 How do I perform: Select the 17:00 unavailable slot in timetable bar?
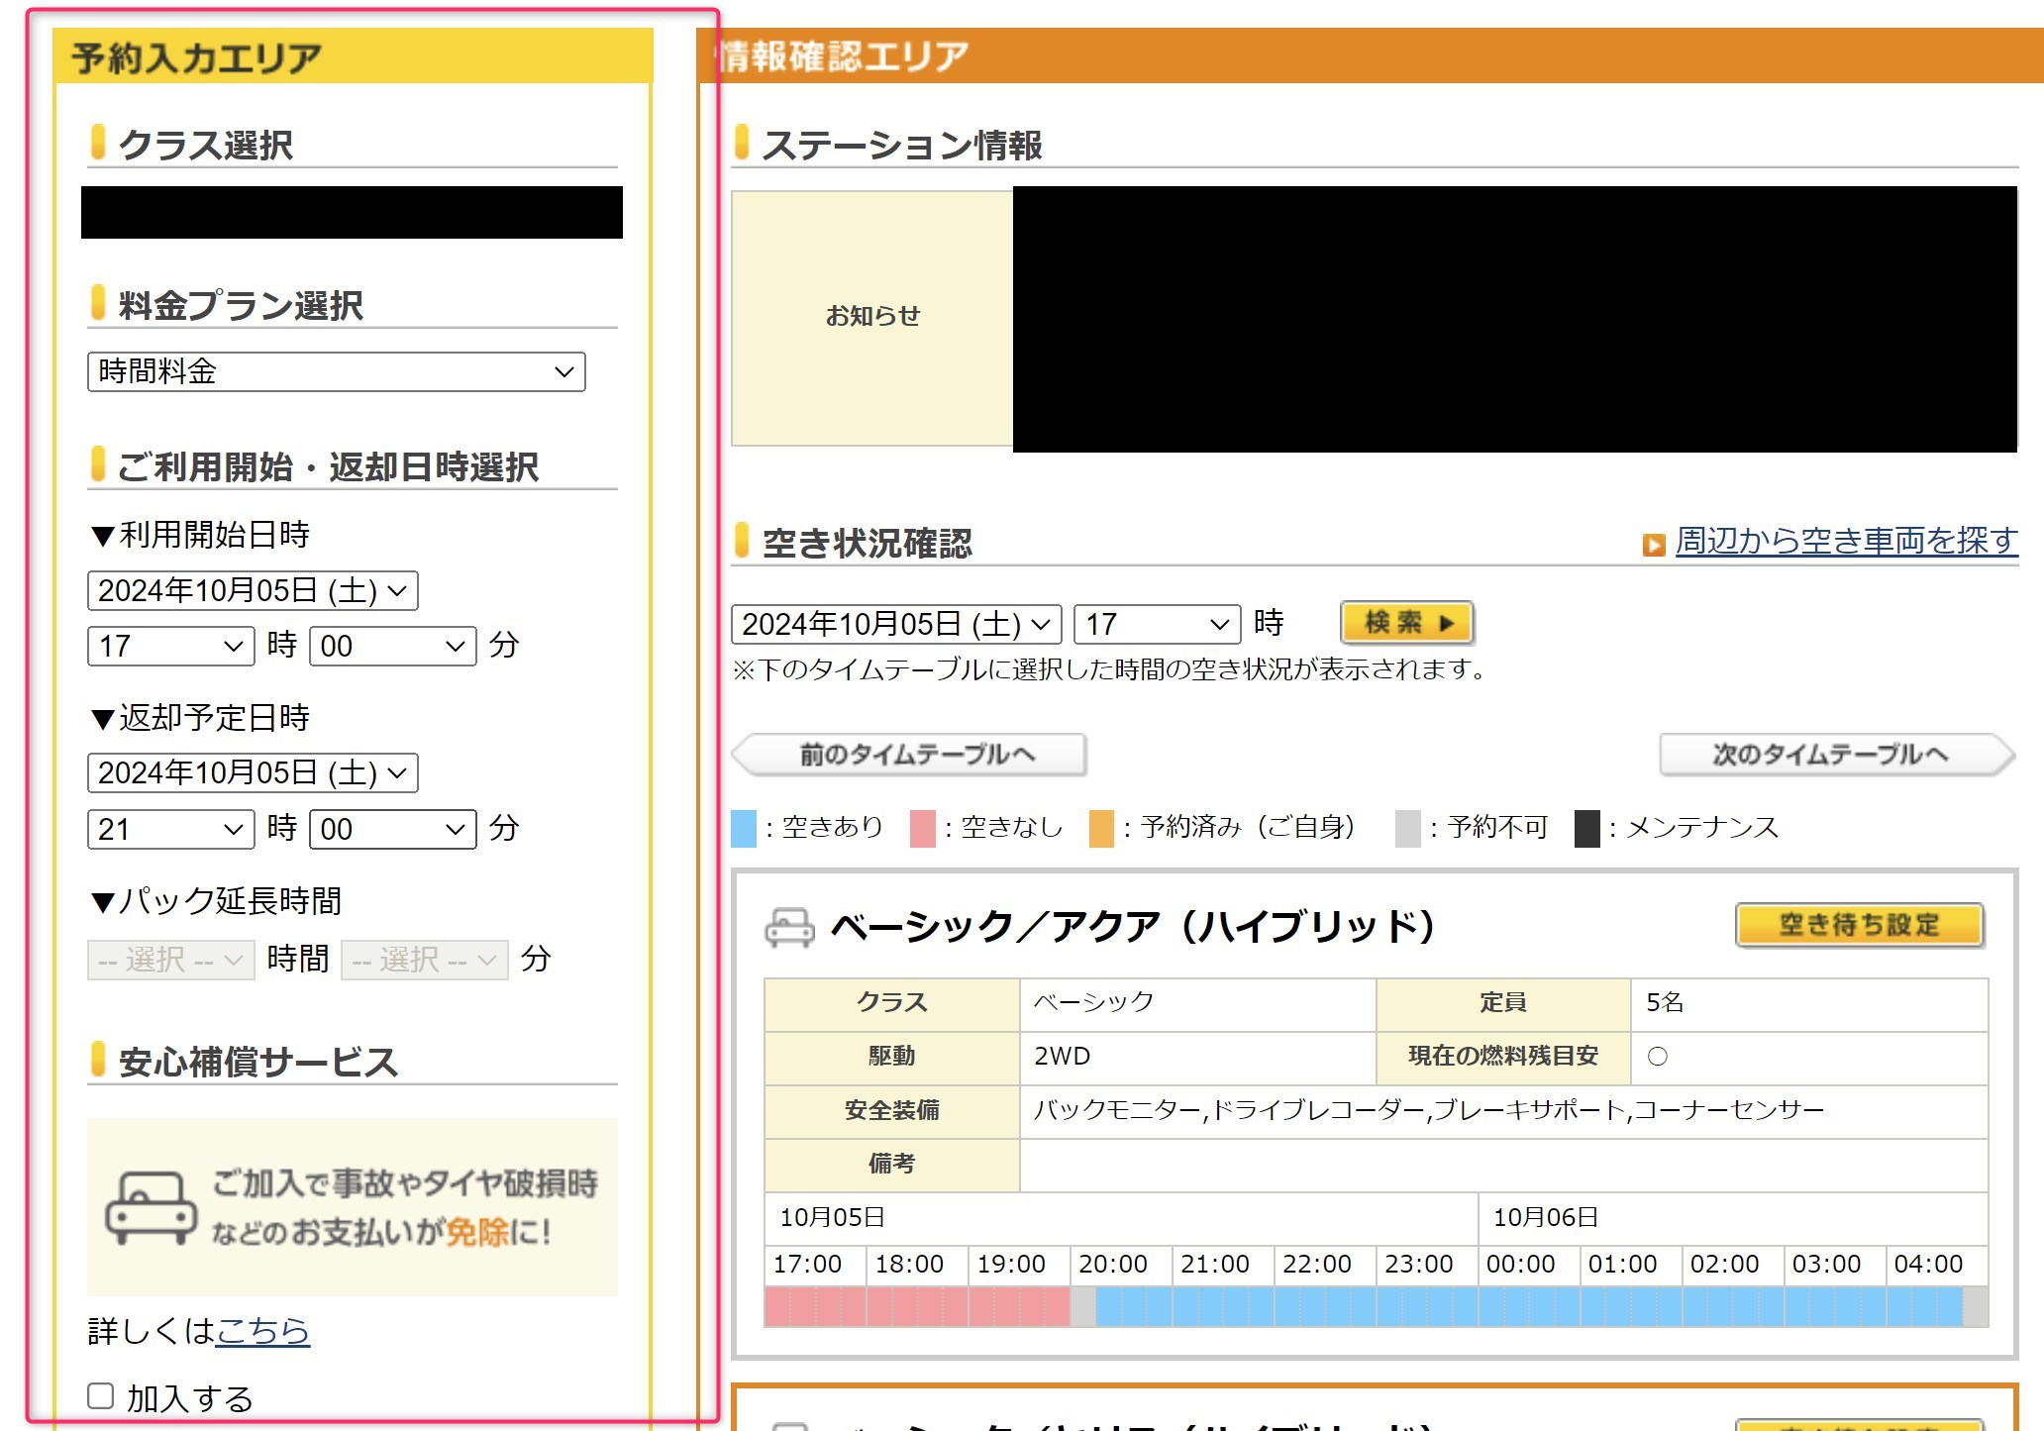(x=816, y=1306)
